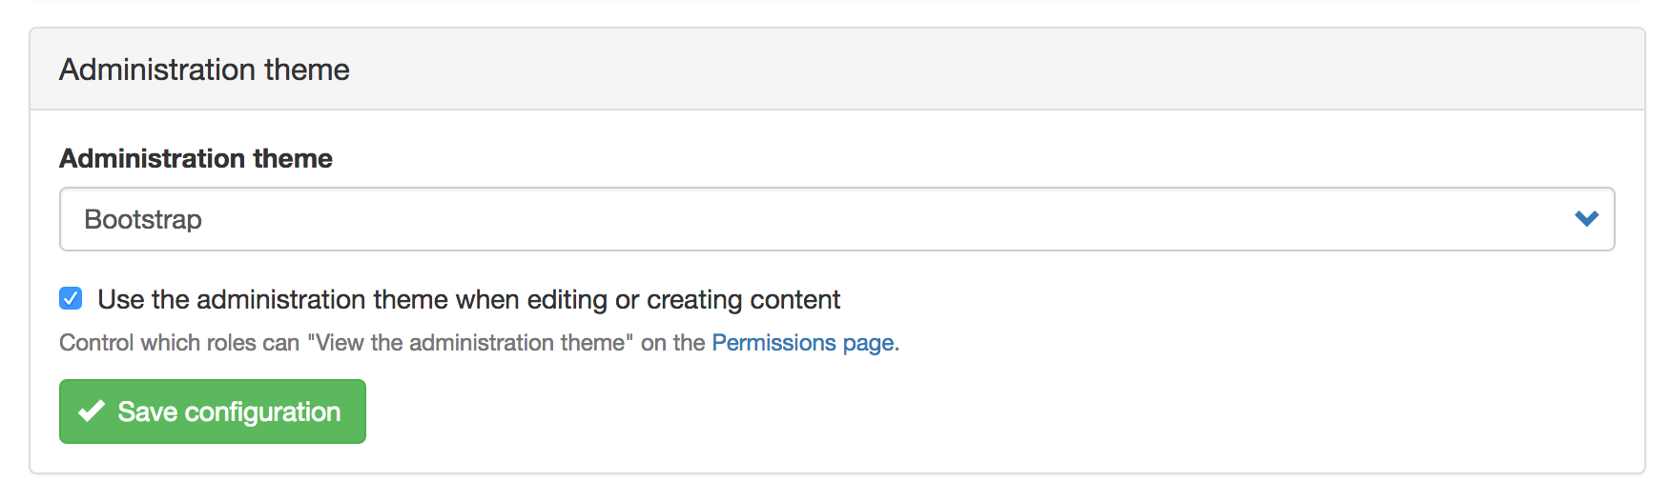
Task: Open the Permissions page link
Action: click(x=802, y=343)
